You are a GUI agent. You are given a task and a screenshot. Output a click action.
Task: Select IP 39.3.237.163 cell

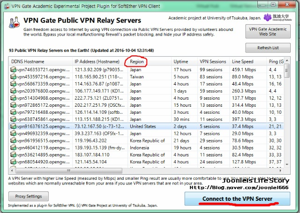click(x=99, y=133)
